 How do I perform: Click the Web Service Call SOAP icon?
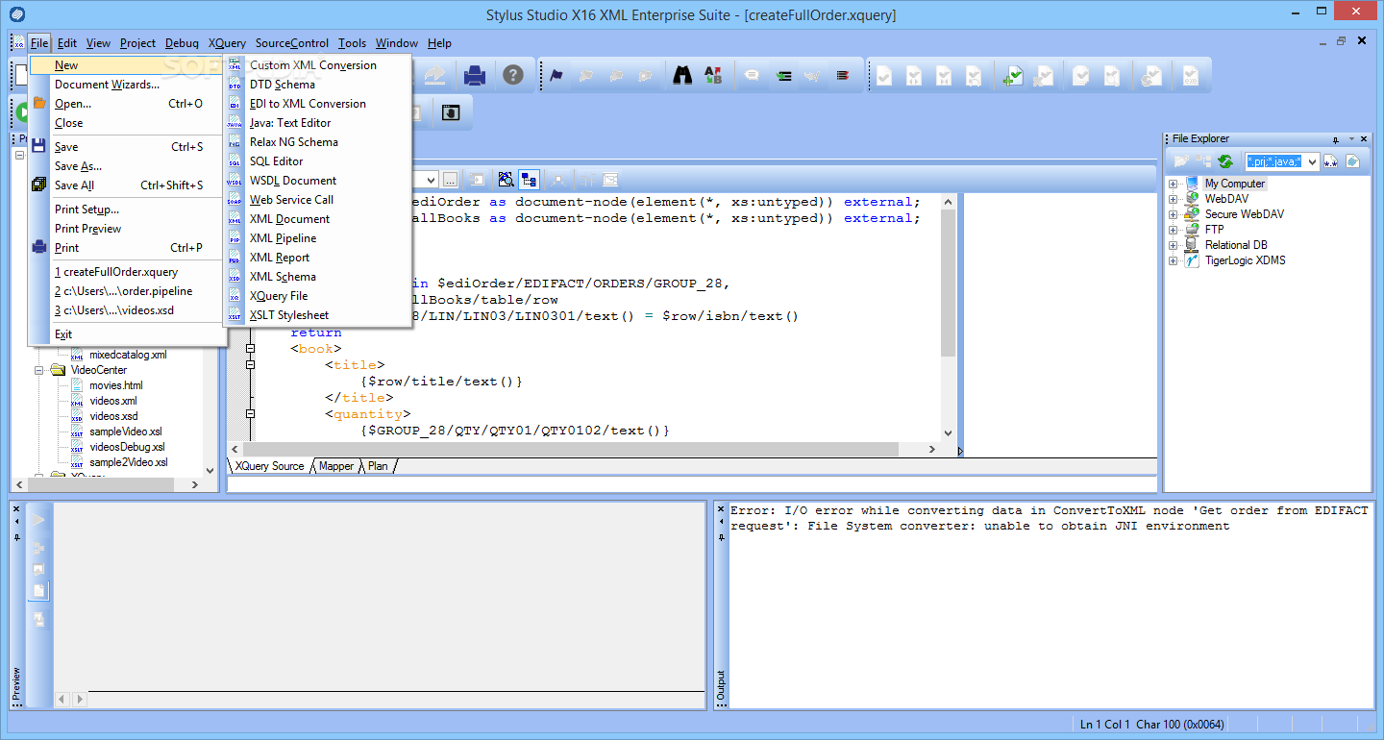(235, 200)
